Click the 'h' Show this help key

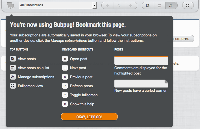(x=65, y=104)
